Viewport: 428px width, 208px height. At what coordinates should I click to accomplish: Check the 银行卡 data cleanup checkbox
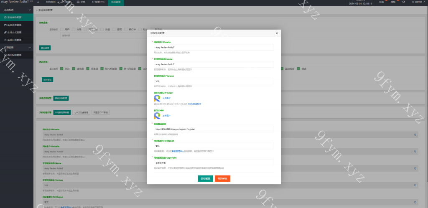[126, 29]
